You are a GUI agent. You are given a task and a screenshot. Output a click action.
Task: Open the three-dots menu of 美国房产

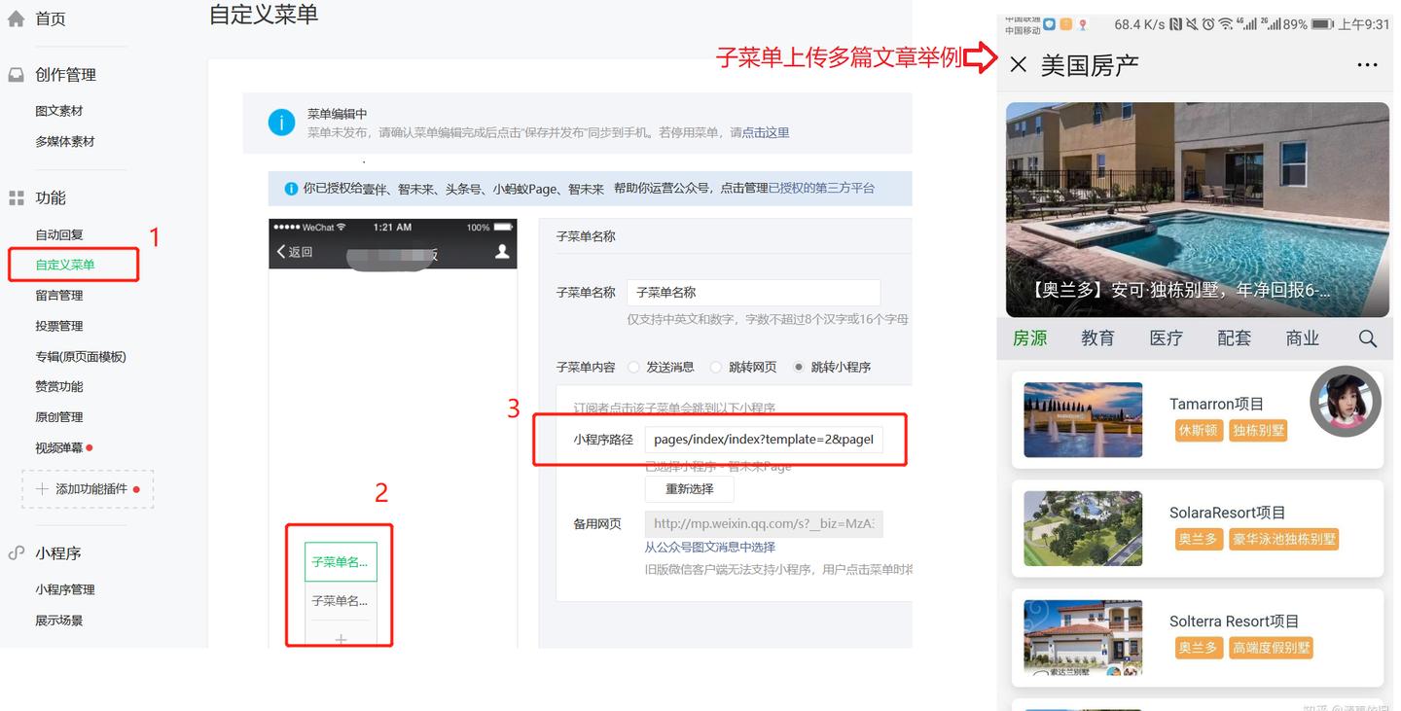1367,65
